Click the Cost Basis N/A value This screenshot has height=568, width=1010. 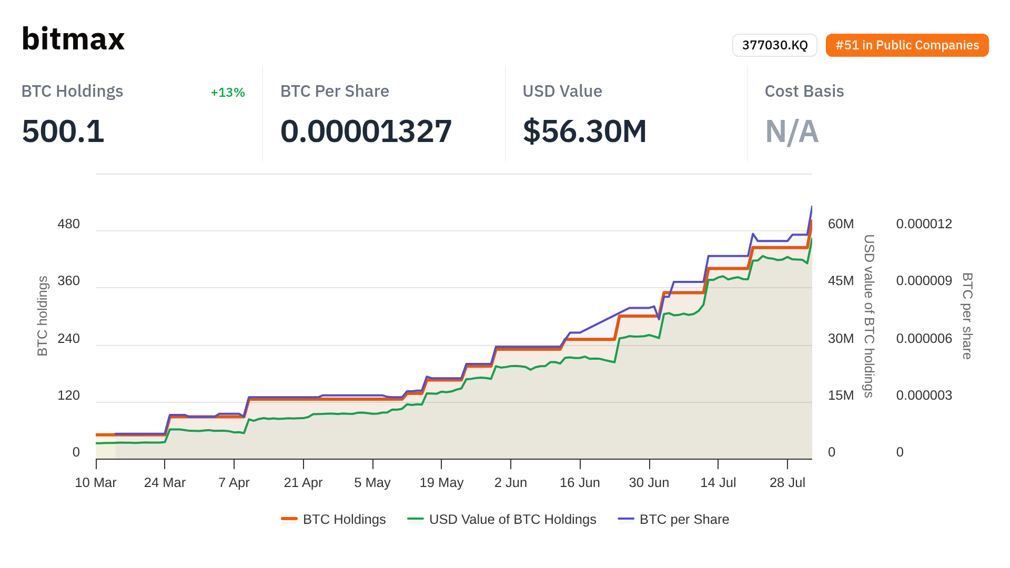pyautogui.click(x=792, y=131)
